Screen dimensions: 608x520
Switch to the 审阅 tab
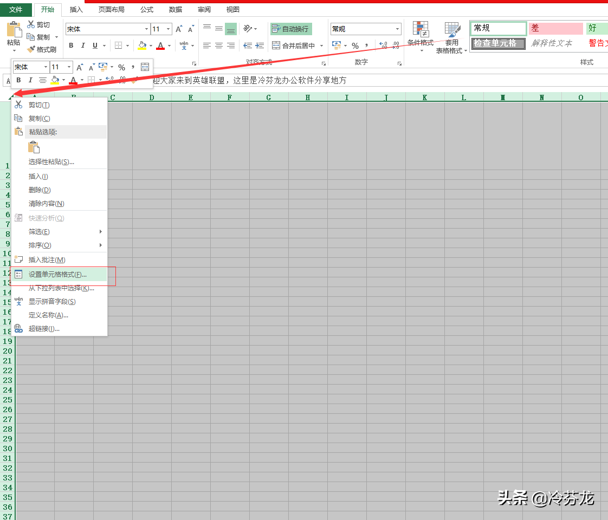tap(204, 9)
